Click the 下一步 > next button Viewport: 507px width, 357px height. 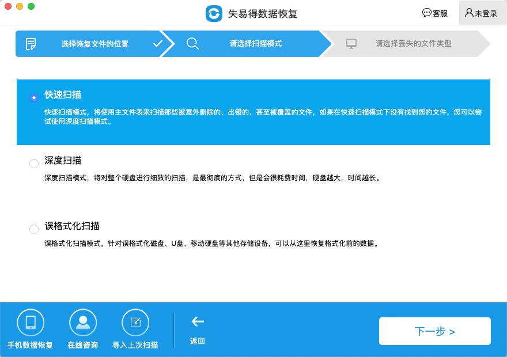[x=434, y=331]
